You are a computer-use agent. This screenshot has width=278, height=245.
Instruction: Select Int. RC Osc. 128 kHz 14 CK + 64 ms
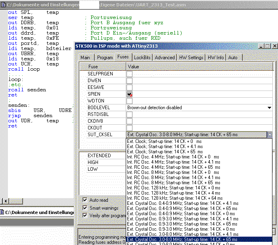point(199,198)
